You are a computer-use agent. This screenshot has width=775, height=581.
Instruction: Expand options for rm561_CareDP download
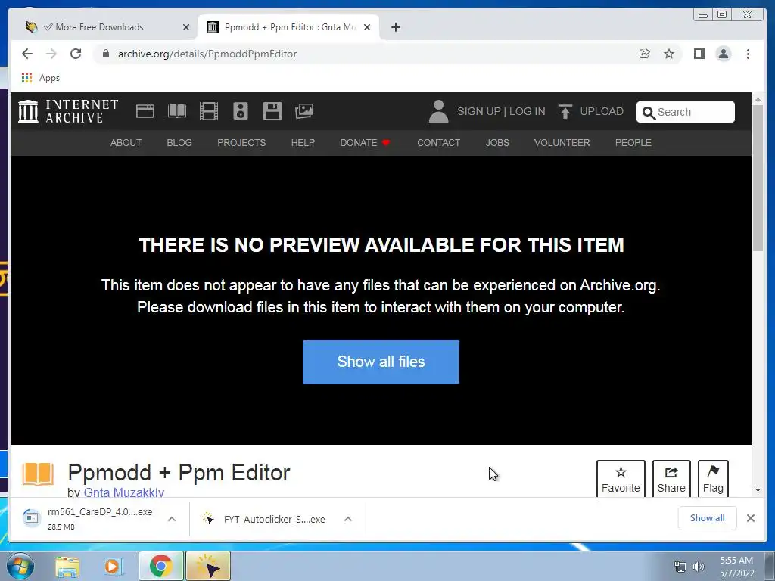pos(172,519)
